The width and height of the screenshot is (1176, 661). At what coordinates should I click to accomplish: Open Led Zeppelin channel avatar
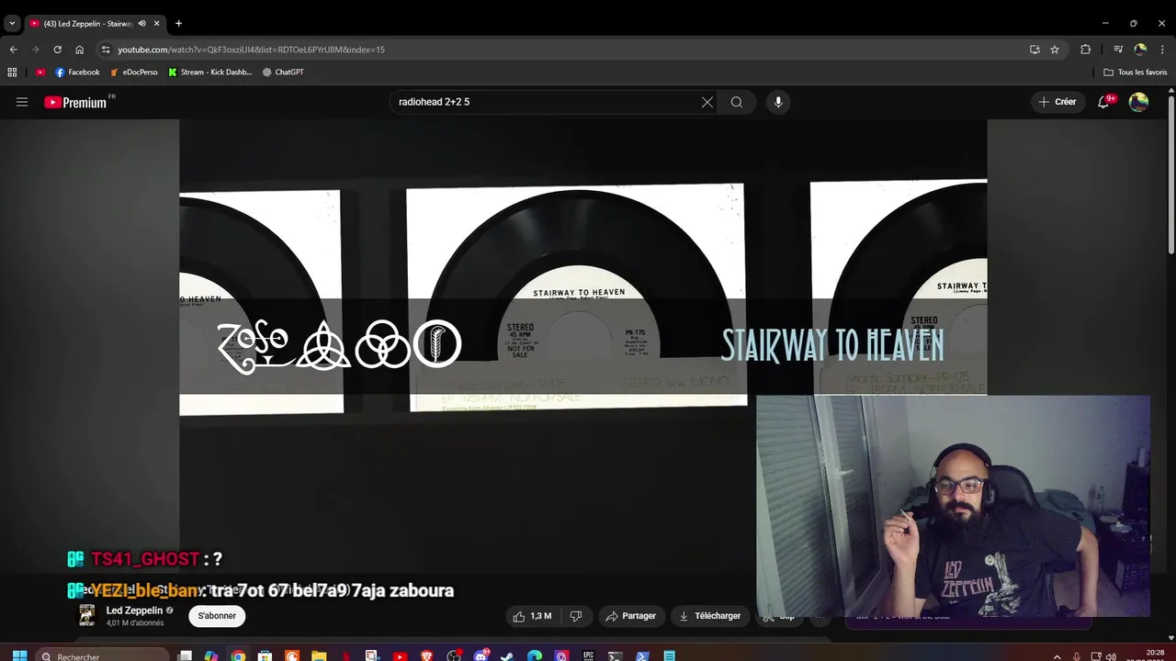pyautogui.click(x=87, y=615)
